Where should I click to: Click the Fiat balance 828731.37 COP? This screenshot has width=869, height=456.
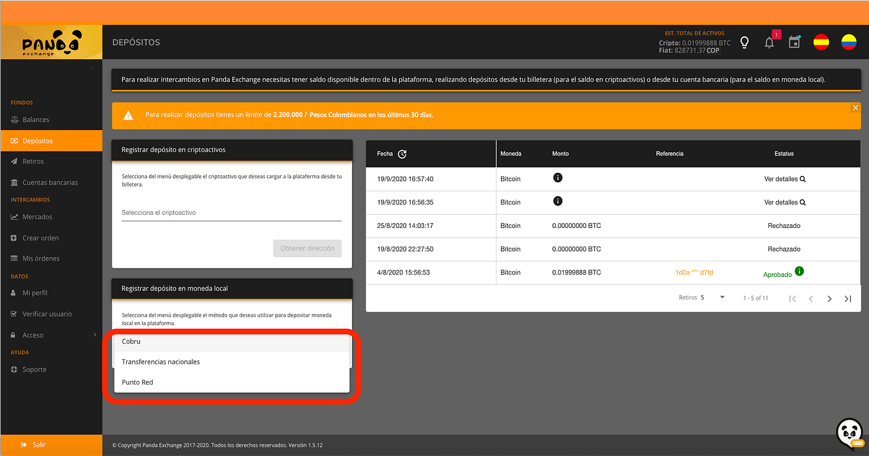689,50
